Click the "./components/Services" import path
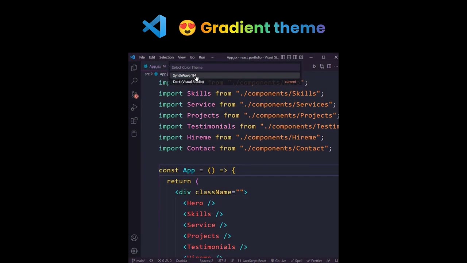The height and width of the screenshot is (263, 467). [286, 104]
